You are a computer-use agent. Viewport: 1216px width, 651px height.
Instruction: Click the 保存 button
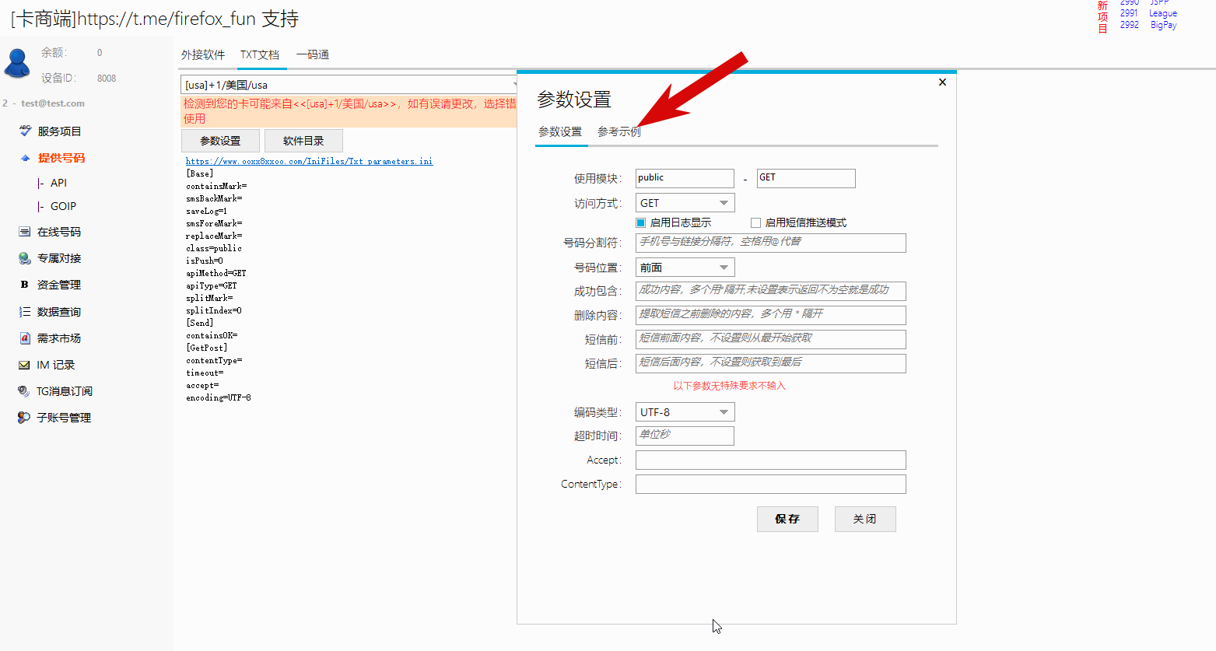(x=787, y=519)
